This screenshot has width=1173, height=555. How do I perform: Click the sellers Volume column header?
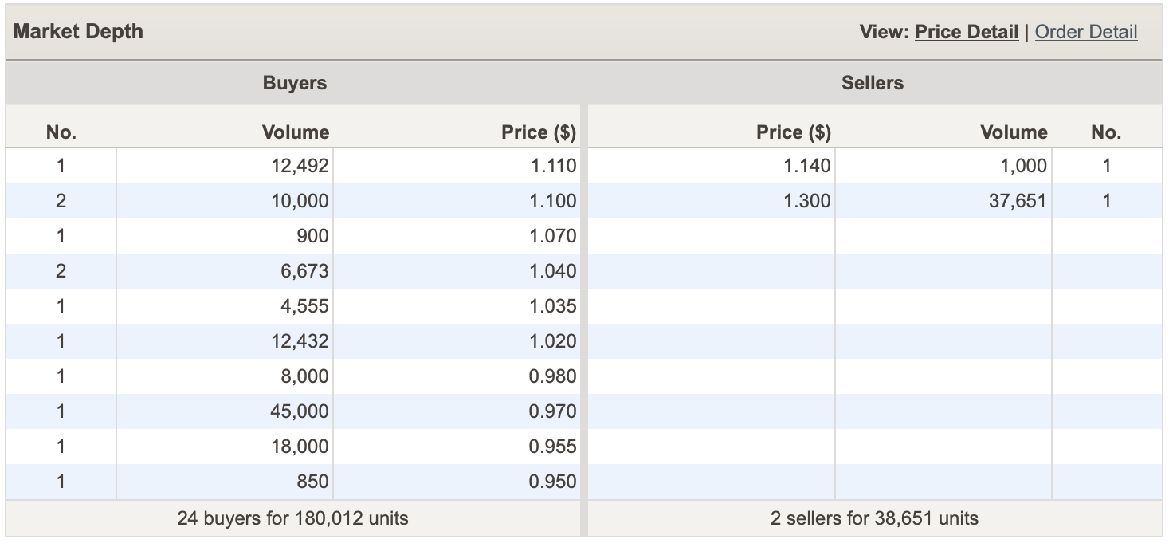[1014, 132]
